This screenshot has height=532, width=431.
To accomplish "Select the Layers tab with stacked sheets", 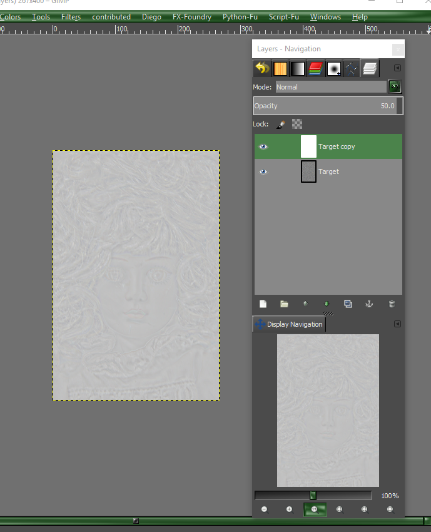I will [x=370, y=69].
